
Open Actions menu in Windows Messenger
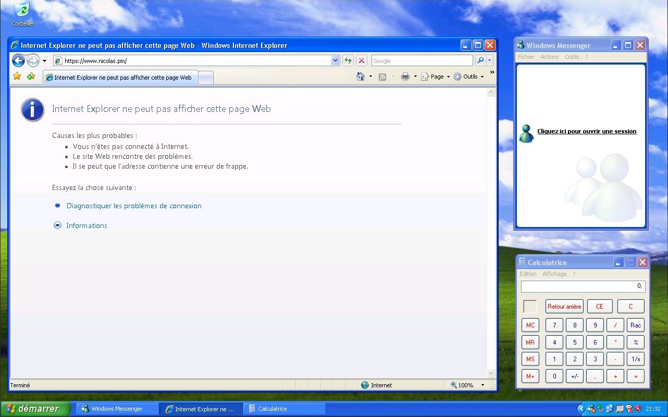click(x=549, y=57)
